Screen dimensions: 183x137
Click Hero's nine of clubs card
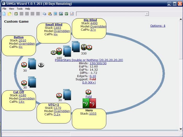[86, 103]
